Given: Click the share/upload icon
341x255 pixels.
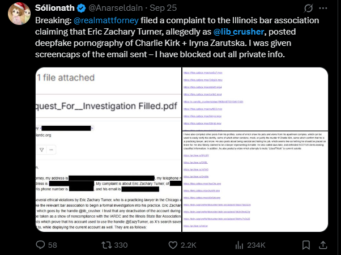Looking at the screenshot, I should (x=325, y=245).
